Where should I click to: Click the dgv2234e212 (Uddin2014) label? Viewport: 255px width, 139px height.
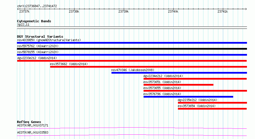point(163,76)
